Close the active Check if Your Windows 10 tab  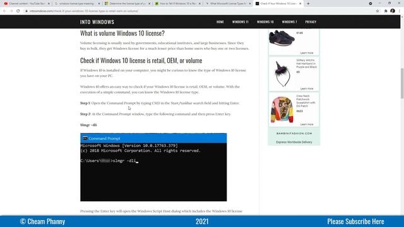click(x=300, y=4)
